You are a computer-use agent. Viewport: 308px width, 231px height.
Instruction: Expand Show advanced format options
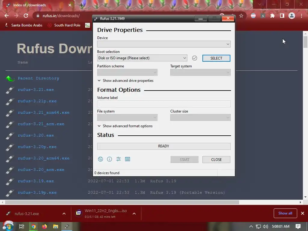125,126
